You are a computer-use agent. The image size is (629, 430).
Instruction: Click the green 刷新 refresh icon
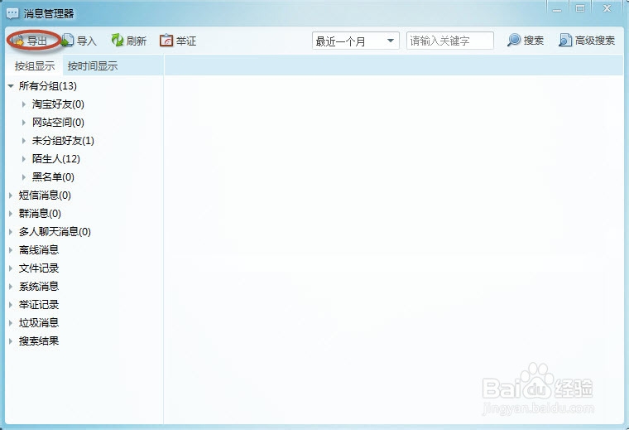click(118, 40)
